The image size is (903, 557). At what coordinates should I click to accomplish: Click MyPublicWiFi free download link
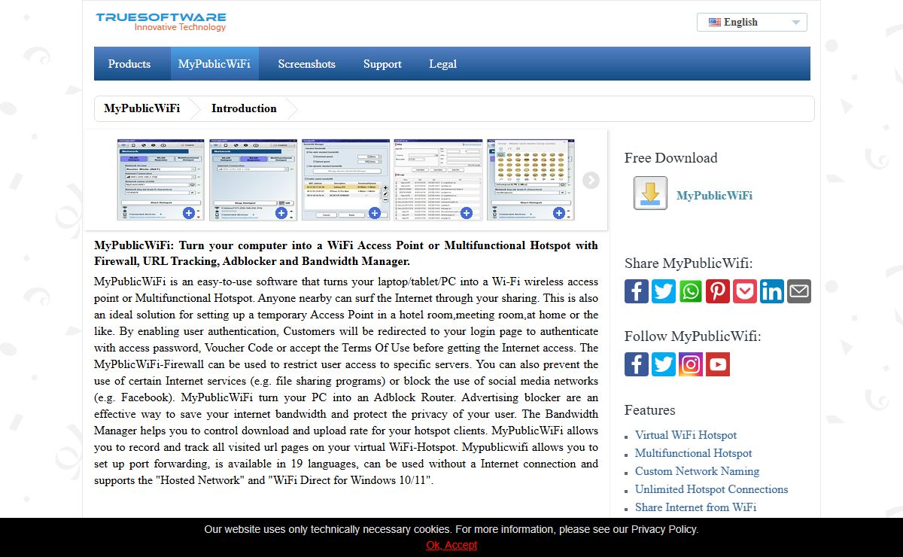click(x=714, y=196)
